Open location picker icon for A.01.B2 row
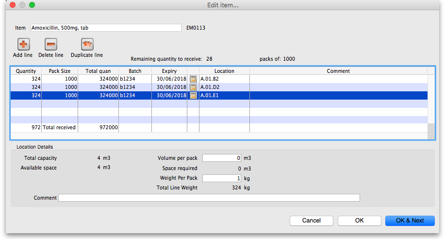Image resolution: width=445 pixels, height=239 pixels. pos(193,79)
